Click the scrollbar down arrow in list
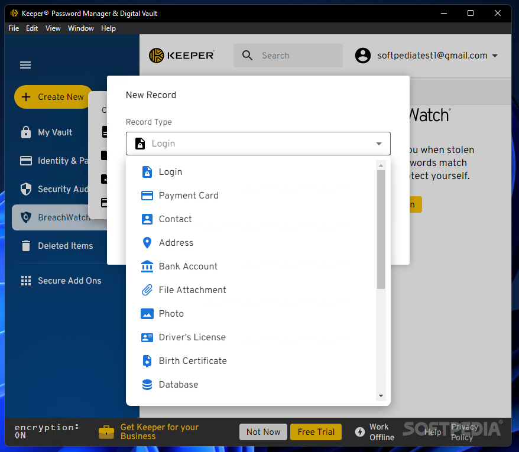Viewport: 519px width, 452px height. coord(381,396)
